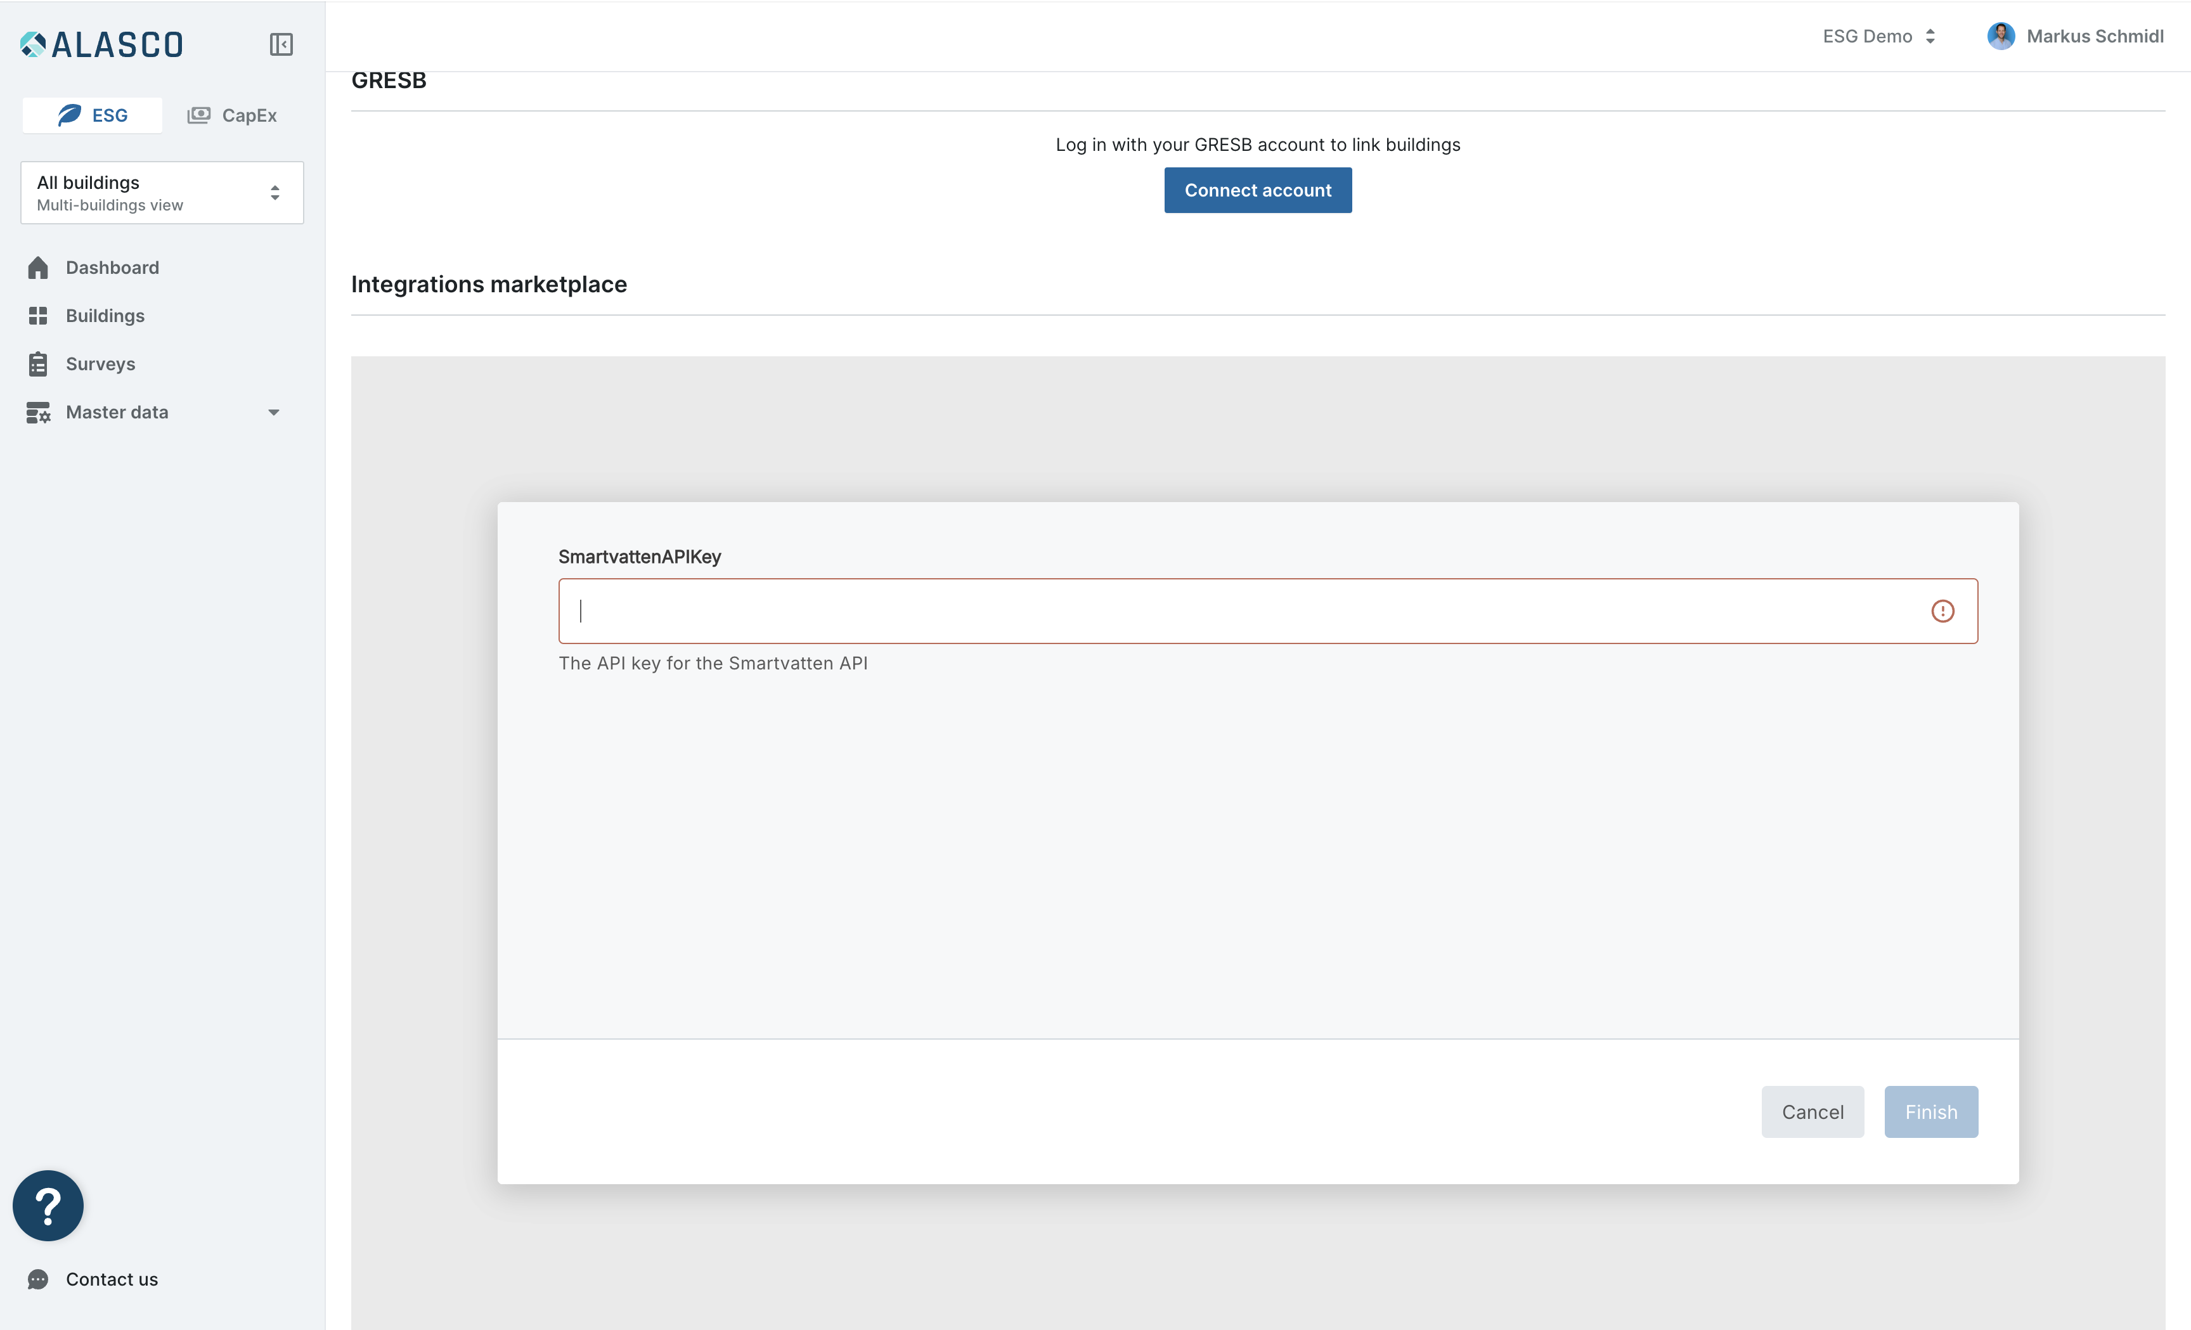This screenshot has width=2191, height=1330.
Task: Click the Finish button
Action: (x=1930, y=1111)
